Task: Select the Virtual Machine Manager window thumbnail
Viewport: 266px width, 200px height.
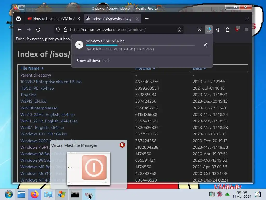Action: pos(89,168)
